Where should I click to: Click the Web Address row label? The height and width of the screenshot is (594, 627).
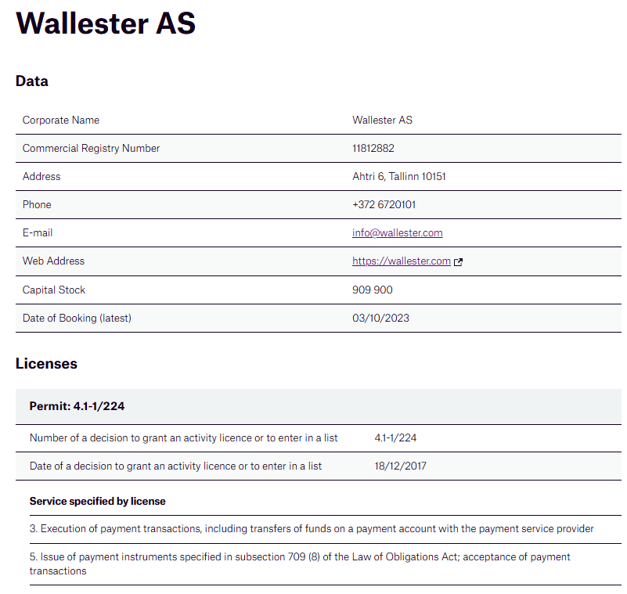53,261
